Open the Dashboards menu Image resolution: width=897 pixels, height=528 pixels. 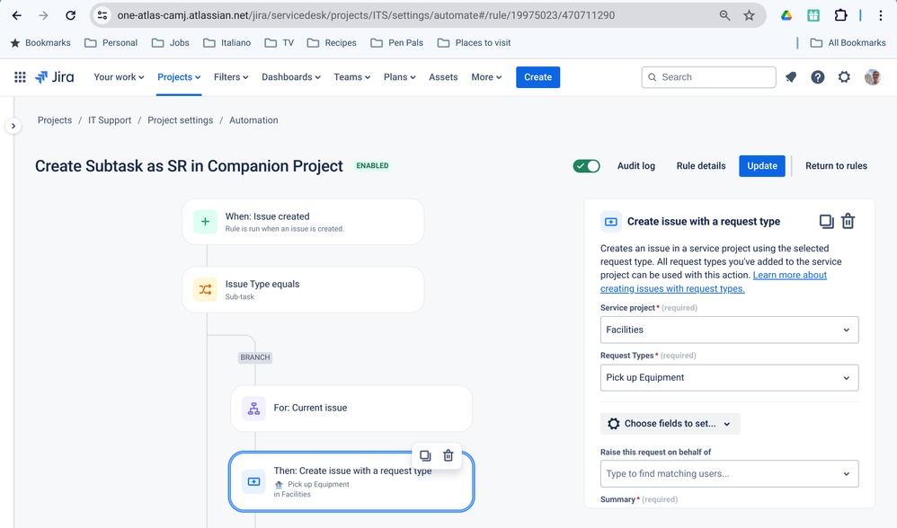[x=290, y=77]
